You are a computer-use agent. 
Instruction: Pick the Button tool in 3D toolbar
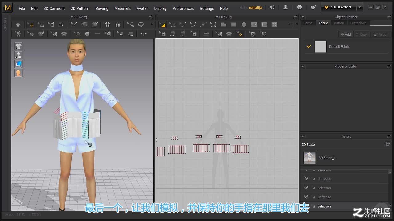[x=87, y=34]
